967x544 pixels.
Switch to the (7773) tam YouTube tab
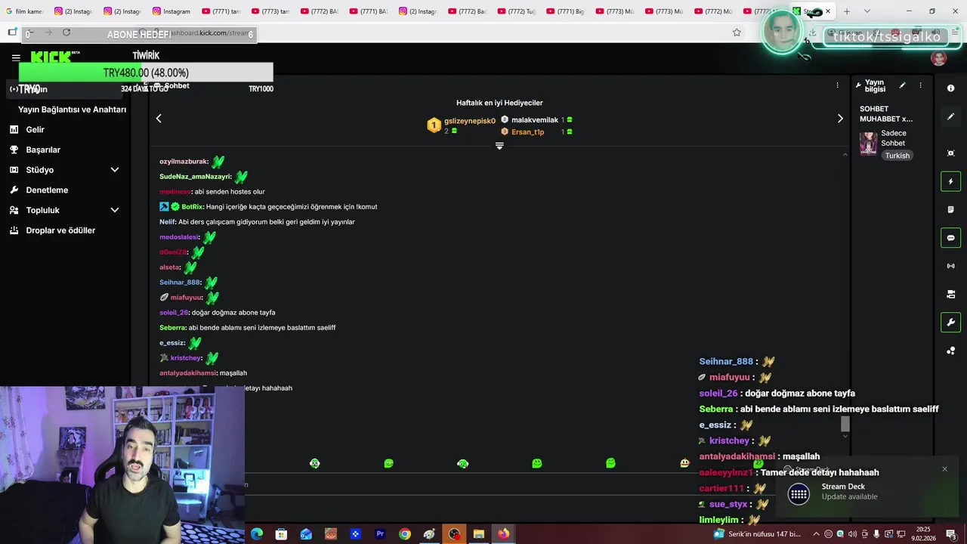[270, 11]
